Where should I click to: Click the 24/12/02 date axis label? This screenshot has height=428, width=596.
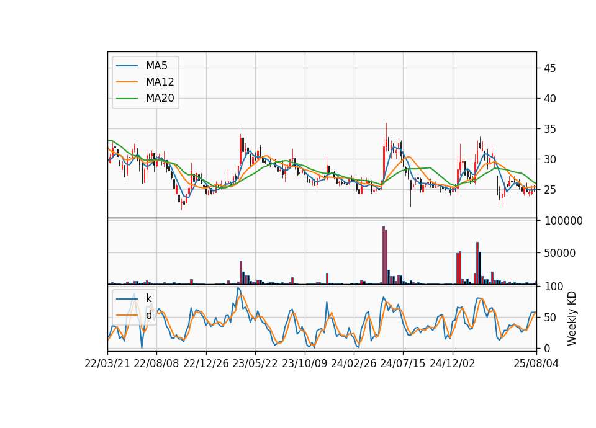coord(453,363)
